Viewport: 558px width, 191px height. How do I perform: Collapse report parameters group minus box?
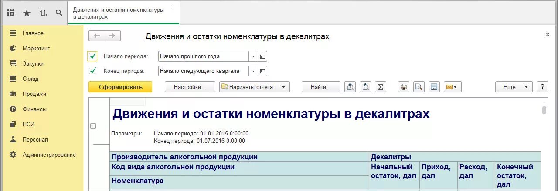click(x=93, y=126)
